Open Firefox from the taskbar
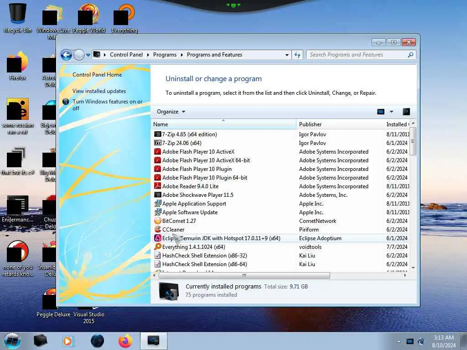The width and height of the screenshot is (467, 350). (x=125, y=341)
